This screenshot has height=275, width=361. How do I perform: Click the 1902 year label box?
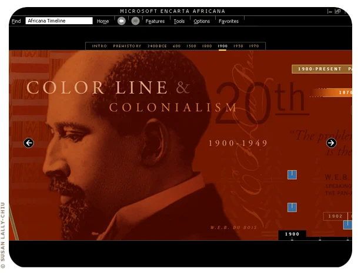point(336,216)
